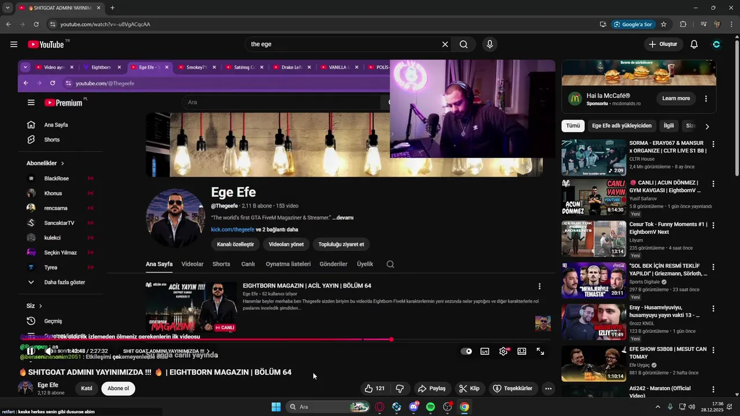This screenshot has height=416, width=740.
Task: Open options for Eray - Husamviyuviyu video
Action: [x=713, y=309]
